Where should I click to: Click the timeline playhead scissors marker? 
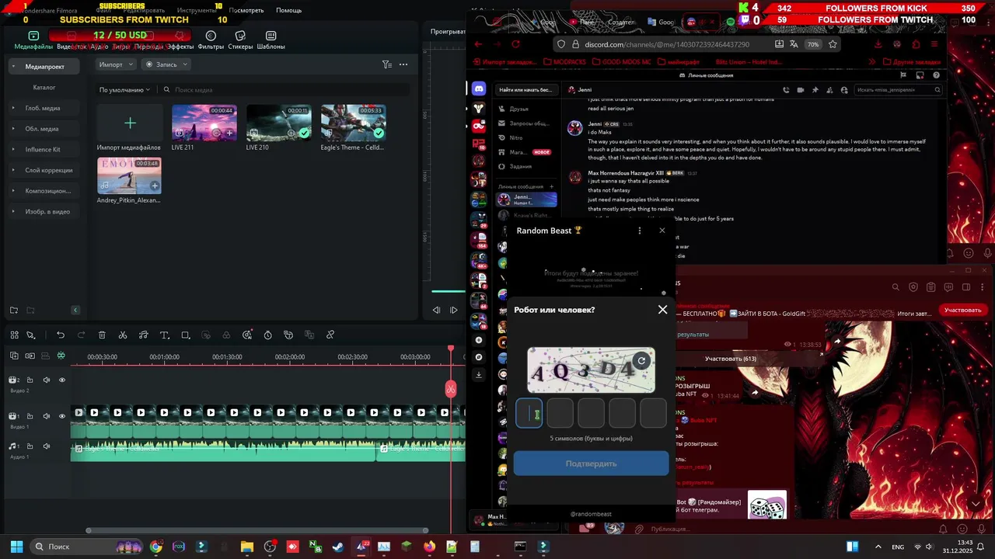coord(451,389)
